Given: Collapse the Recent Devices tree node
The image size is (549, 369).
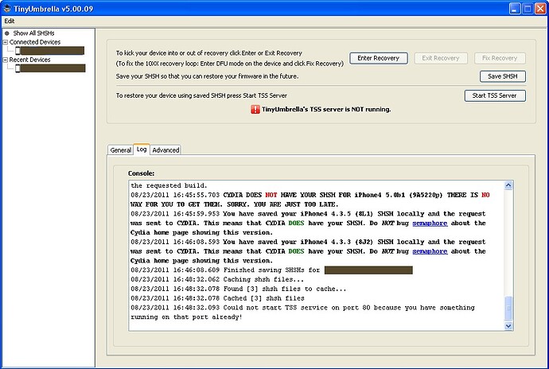Looking at the screenshot, I should pyautogui.click(x=6, y=60).
